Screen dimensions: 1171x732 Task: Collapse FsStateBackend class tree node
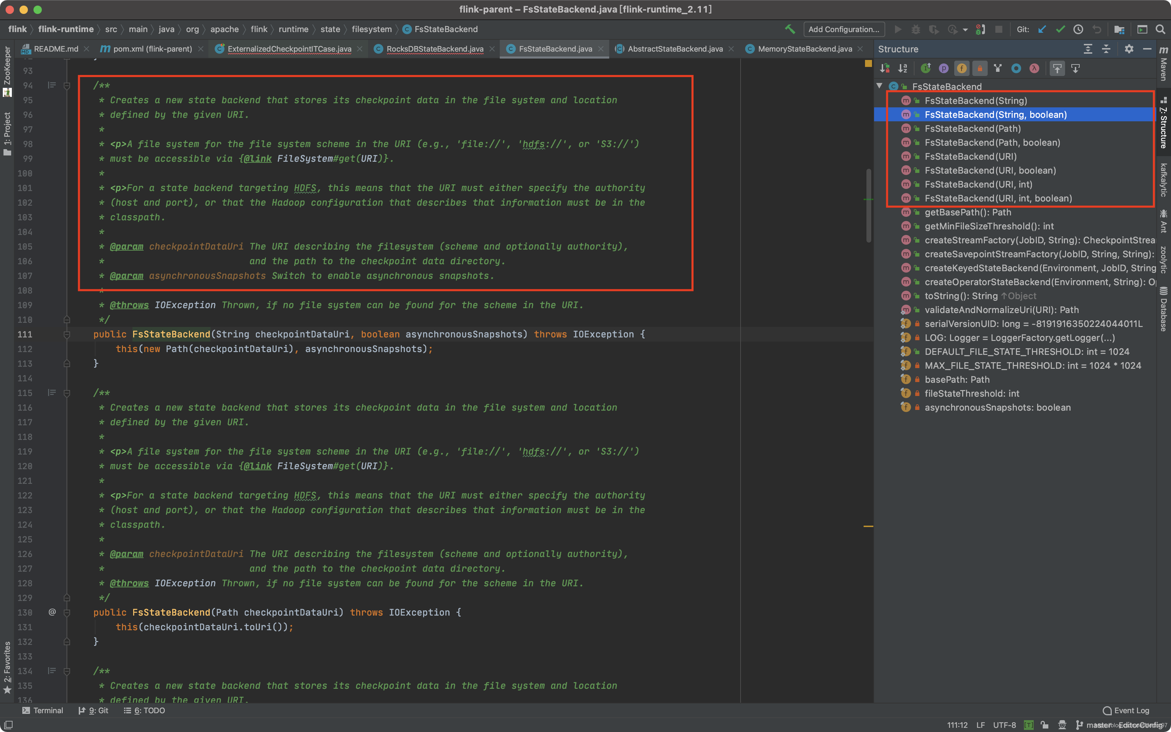click(x=880, y=86)
